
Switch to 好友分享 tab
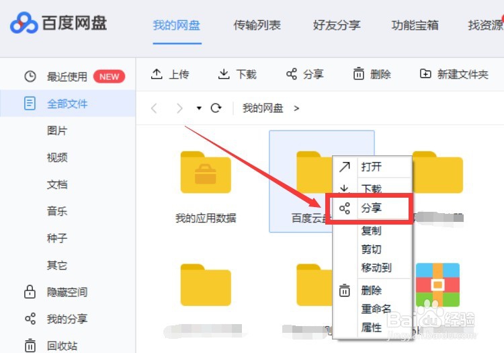click(x=337, y=25)
